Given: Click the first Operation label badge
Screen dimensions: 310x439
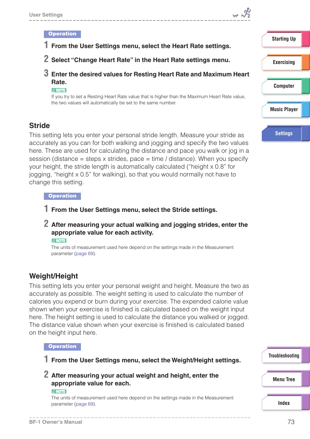Looking at the screenshot, I should click(x=62, y=34).
